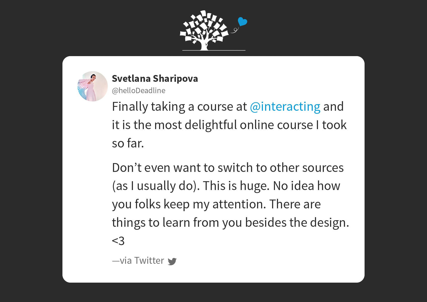Viewport: 427px width, 302px height.
Task: Click the "<3" emoticon text
Action: click(118, 241)
